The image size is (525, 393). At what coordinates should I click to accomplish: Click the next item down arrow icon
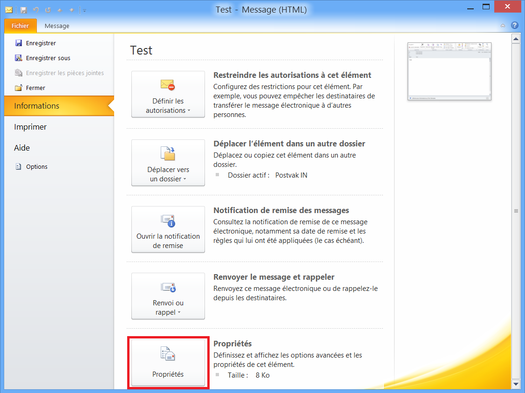[x=71, y=10]
